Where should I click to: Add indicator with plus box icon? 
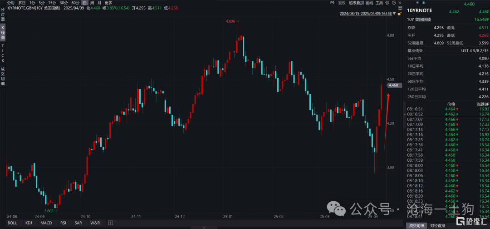pos(111,223)
